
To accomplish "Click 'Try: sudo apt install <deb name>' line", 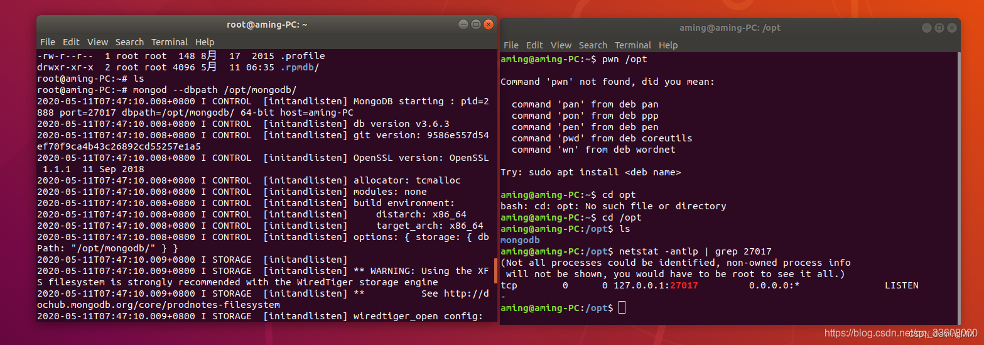I will pyautogui.click(x=591, y=172).
